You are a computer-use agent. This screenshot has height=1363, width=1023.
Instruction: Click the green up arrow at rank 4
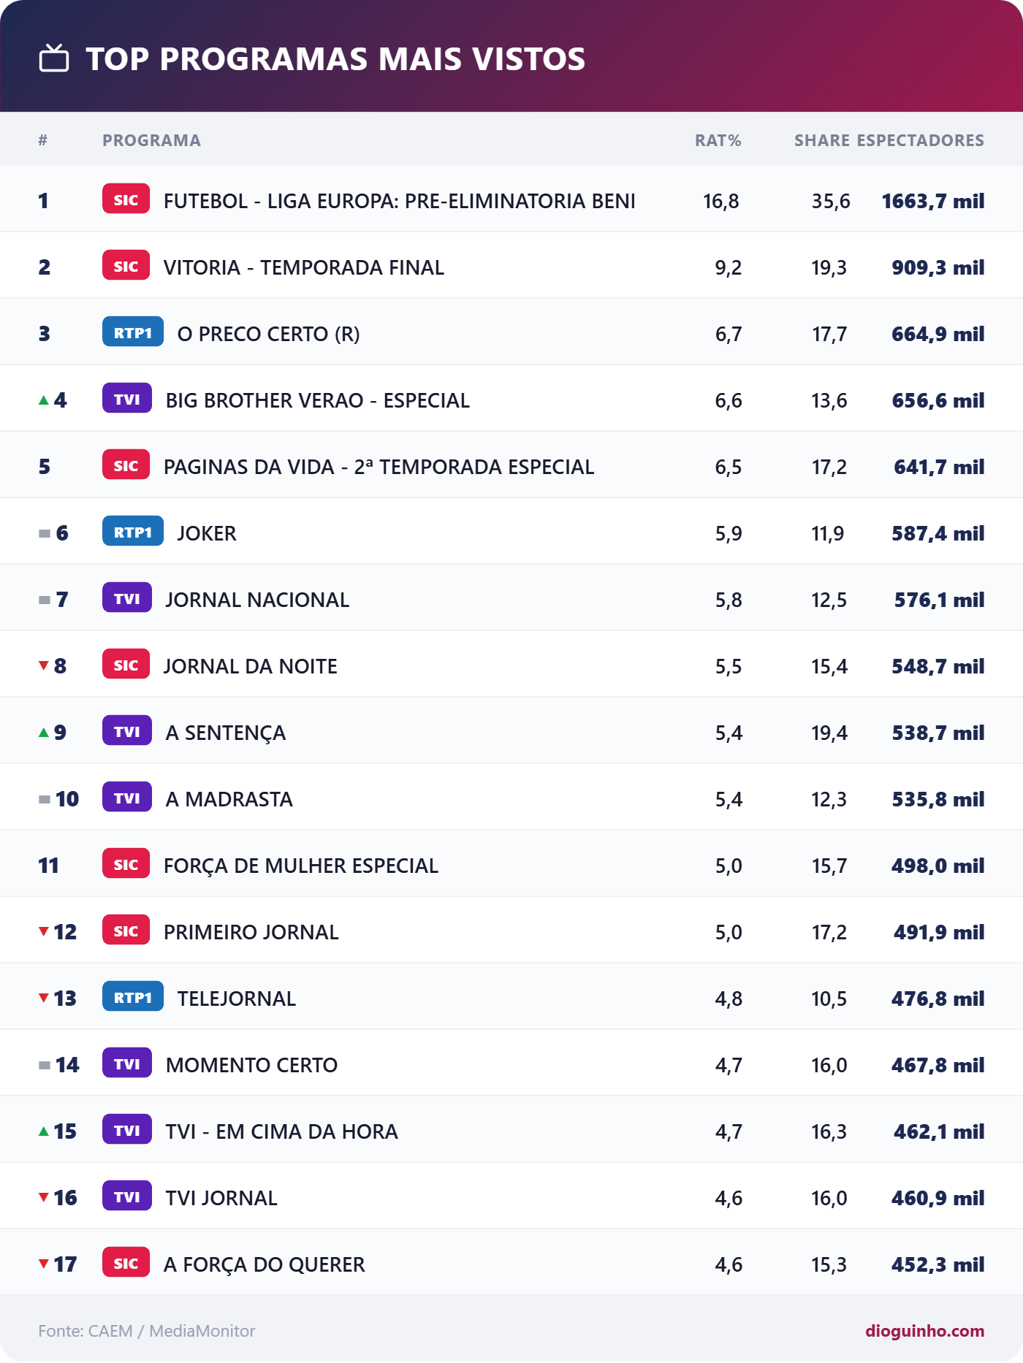pos(44,400)
